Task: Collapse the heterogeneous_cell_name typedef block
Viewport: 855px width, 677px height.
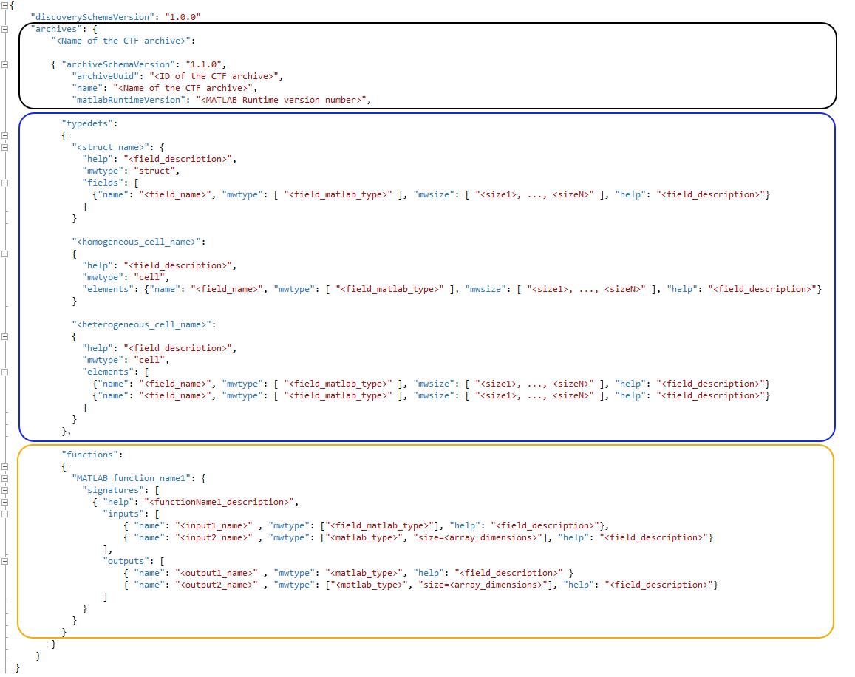Action: tap(4, 336)
